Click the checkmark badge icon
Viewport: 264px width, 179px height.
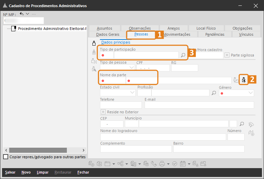[175, 164]
